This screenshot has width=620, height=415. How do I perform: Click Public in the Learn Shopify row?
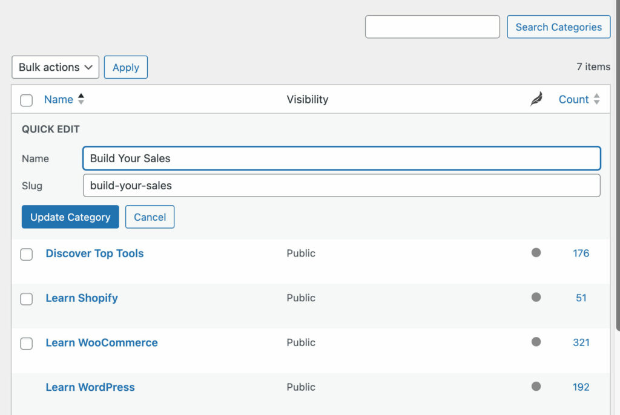tap(301, 298)
